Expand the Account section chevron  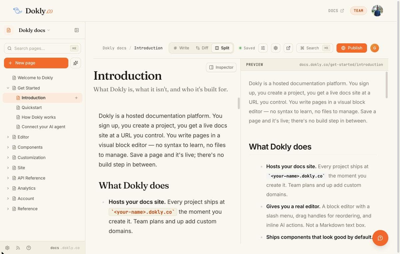pyautogui.click(x=8, y=199)
